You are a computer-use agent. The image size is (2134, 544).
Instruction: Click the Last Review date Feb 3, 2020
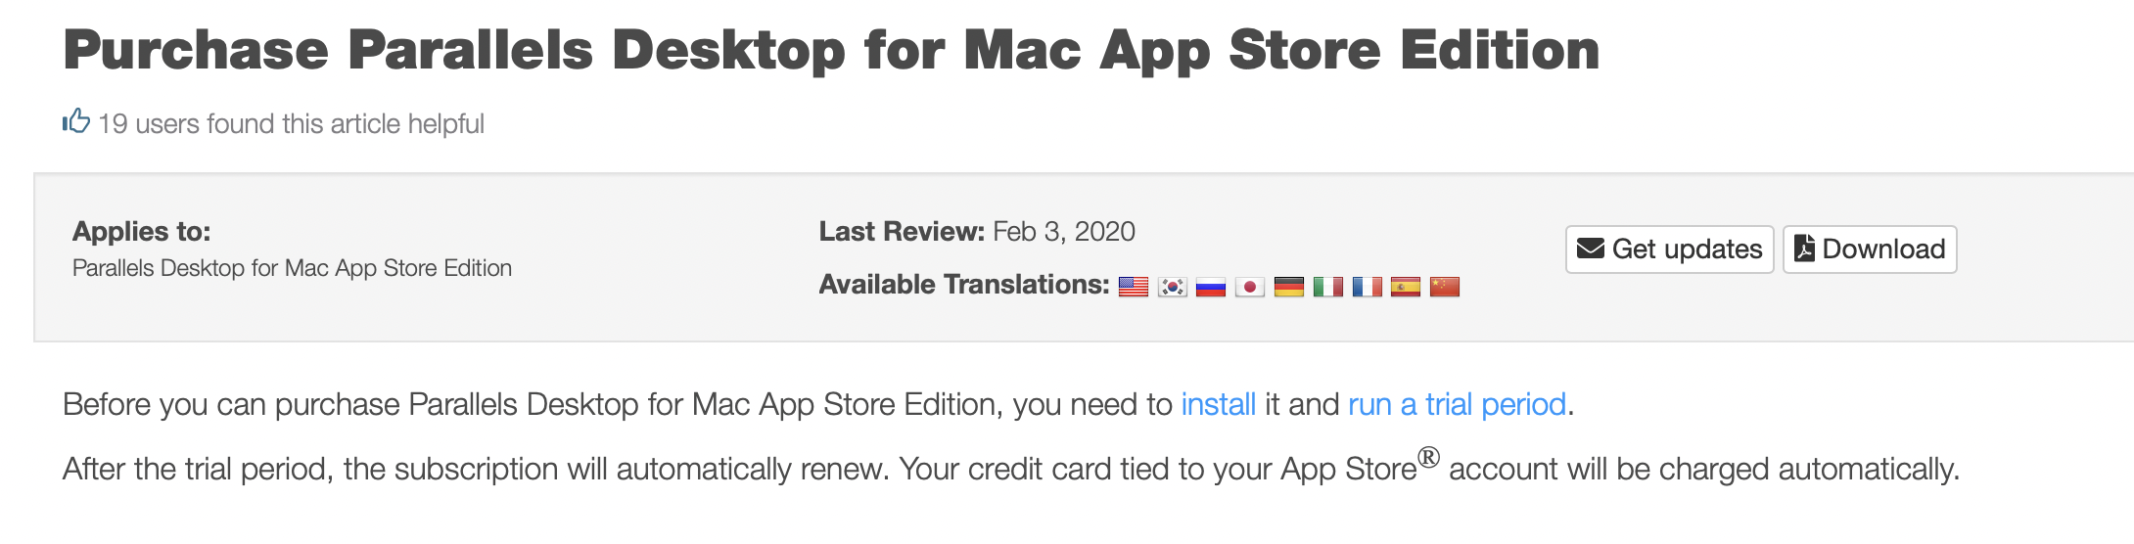[1063, 232]
